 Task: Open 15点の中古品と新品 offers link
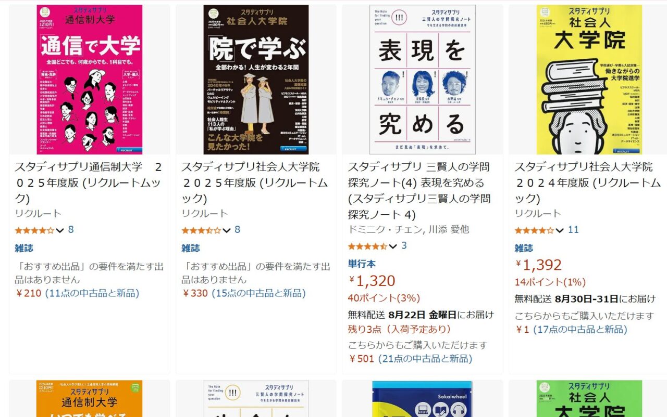[258, 293]
